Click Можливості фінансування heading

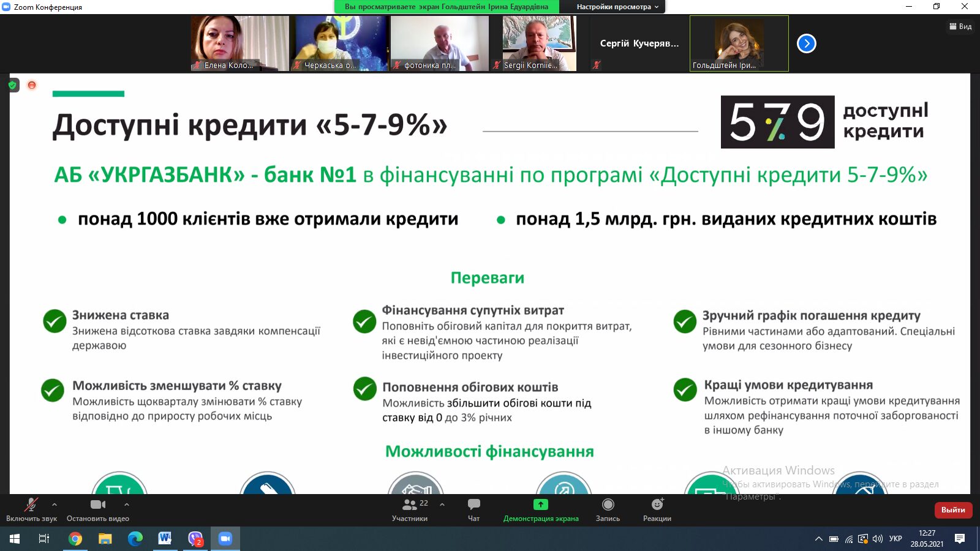pyautogui.click(x=489, y=452)
